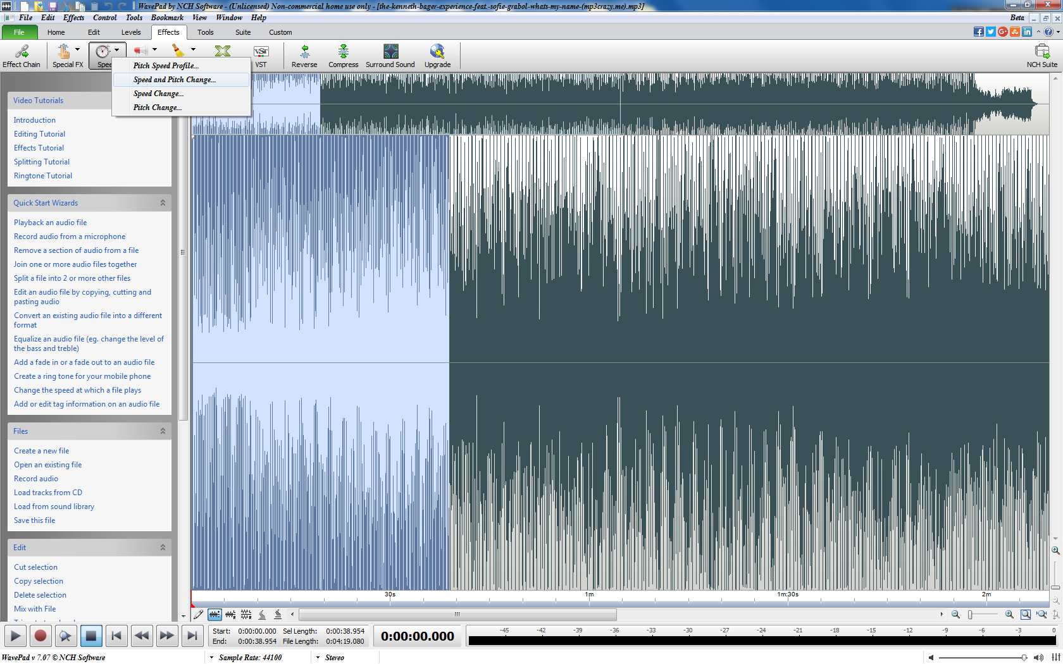Collapse the Edit panel

(163, 548)
